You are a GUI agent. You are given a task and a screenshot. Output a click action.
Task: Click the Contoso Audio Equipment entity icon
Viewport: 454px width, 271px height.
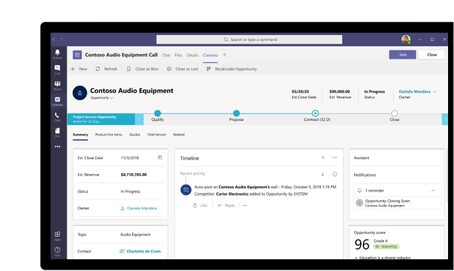(x=79, y=93)
